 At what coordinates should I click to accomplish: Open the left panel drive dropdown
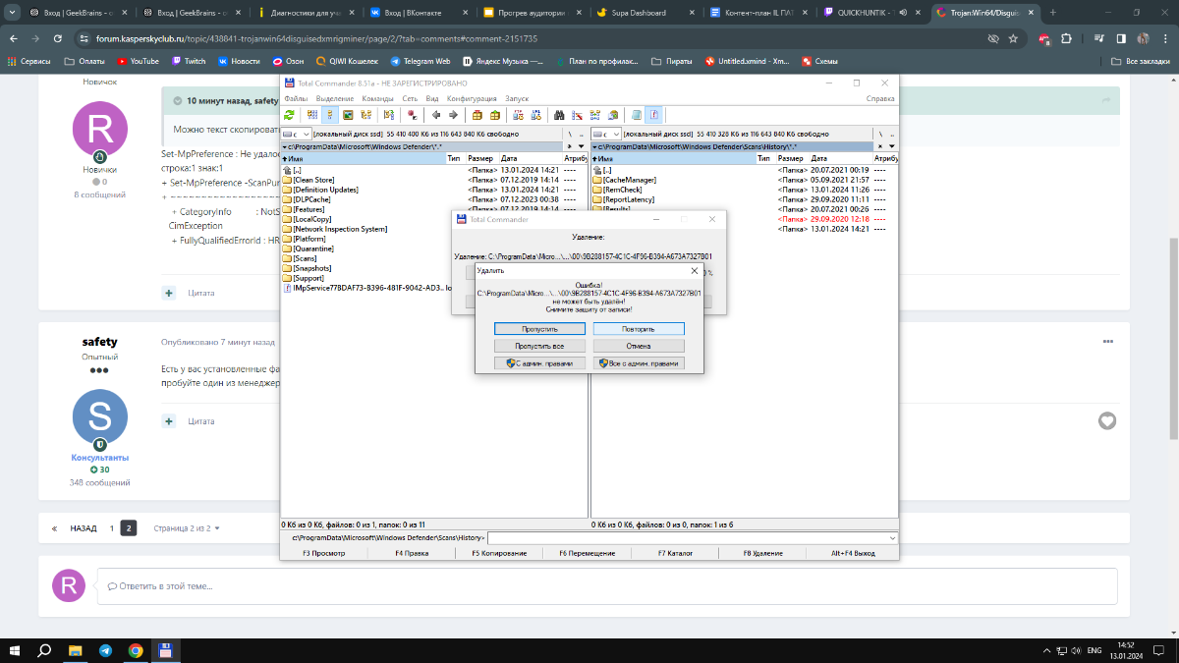click(298, 133)
